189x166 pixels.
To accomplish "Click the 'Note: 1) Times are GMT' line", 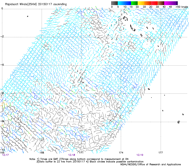I will coord(79,159).
